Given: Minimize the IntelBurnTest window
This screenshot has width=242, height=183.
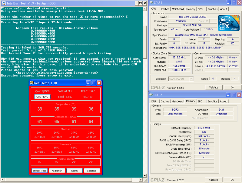Looking at the screenshot, I should pyautogui.click(x=137, y=3).
